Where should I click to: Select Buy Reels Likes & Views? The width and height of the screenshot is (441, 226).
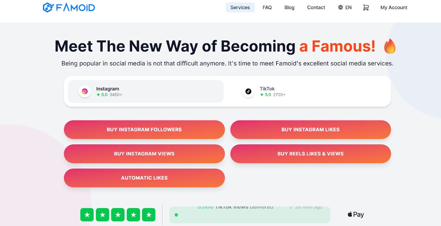point(310,154)
